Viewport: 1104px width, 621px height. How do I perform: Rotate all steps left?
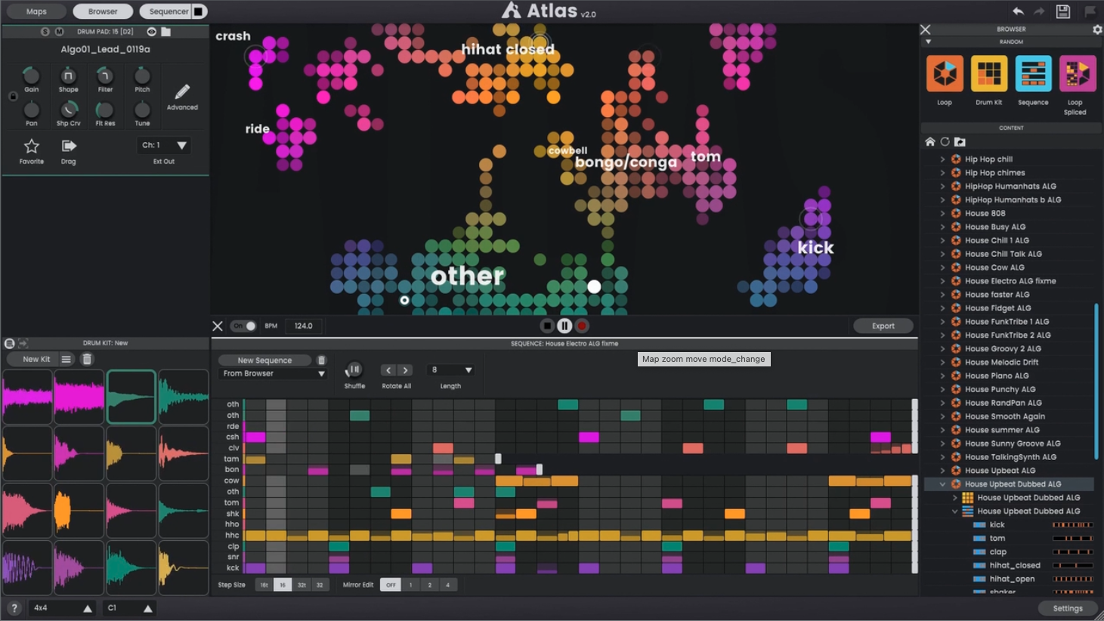388,370
